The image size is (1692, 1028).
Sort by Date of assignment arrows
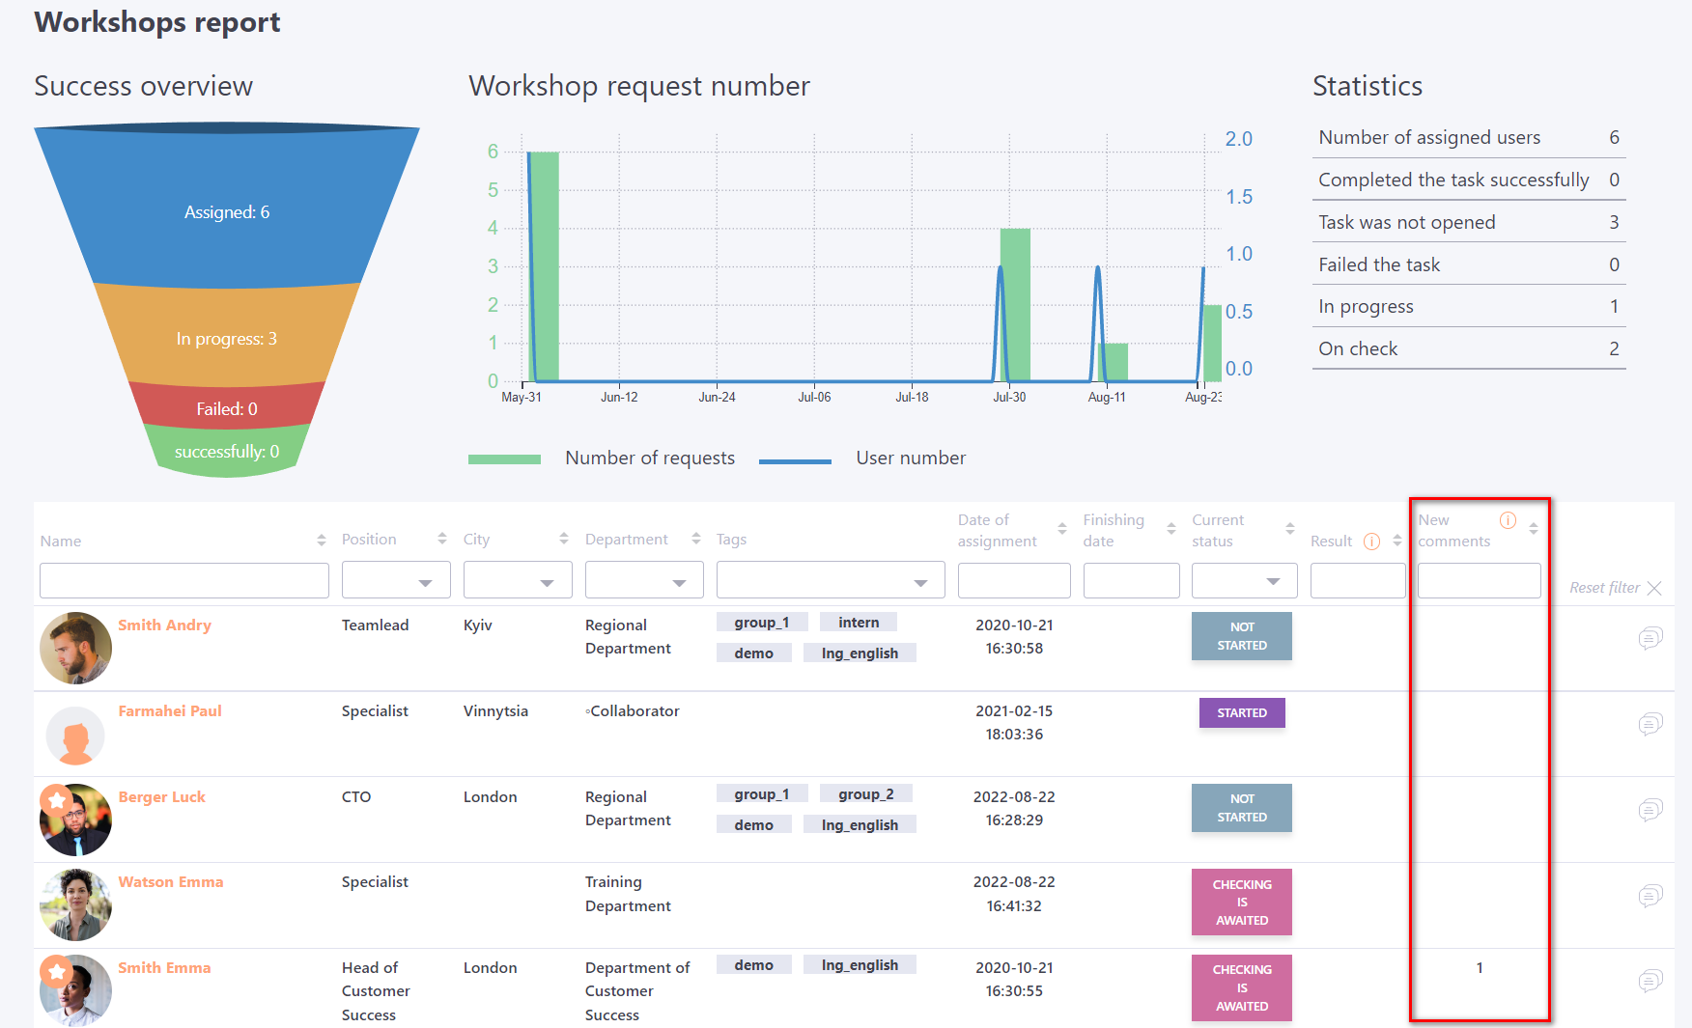1061,529
